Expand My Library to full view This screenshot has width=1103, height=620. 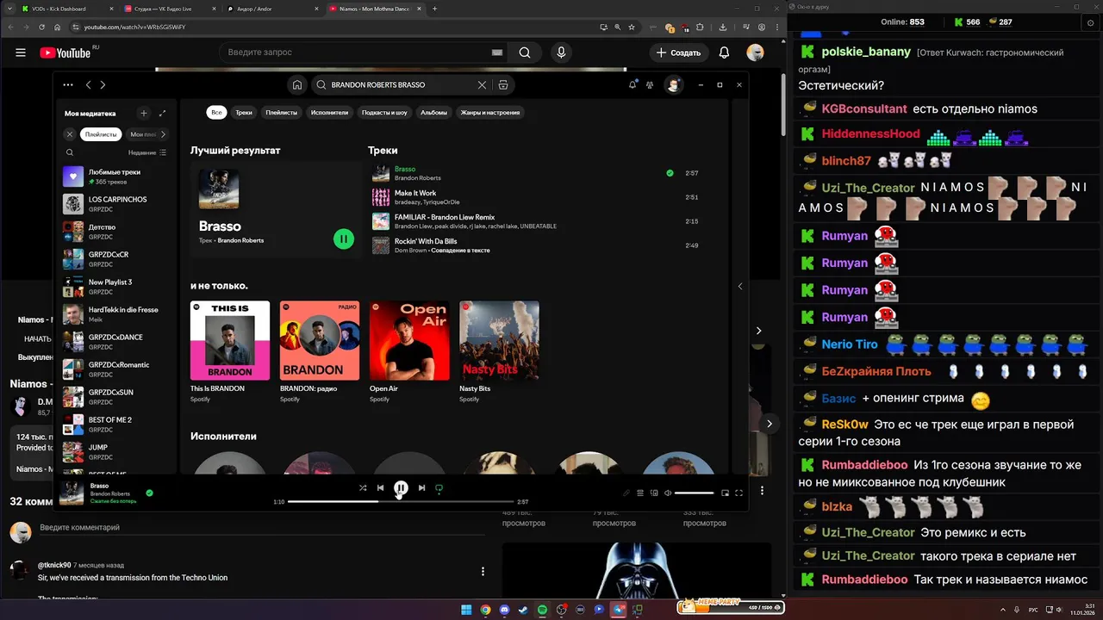point(163,113)
